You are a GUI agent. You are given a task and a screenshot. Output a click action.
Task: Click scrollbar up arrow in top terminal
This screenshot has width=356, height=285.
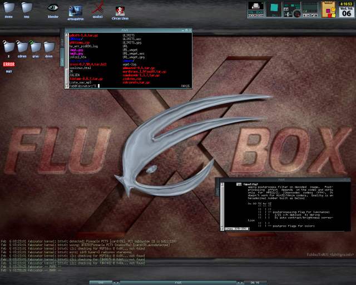pos(67,35)
